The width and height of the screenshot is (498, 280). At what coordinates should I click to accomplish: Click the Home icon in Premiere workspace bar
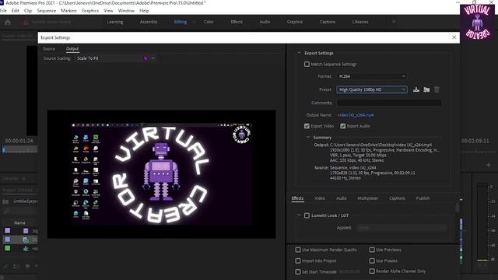[8, 22]
